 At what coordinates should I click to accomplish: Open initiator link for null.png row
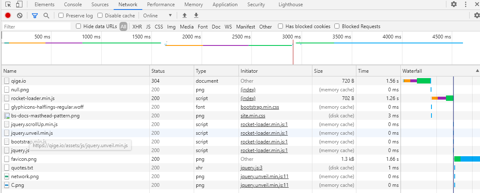point(248,90)
